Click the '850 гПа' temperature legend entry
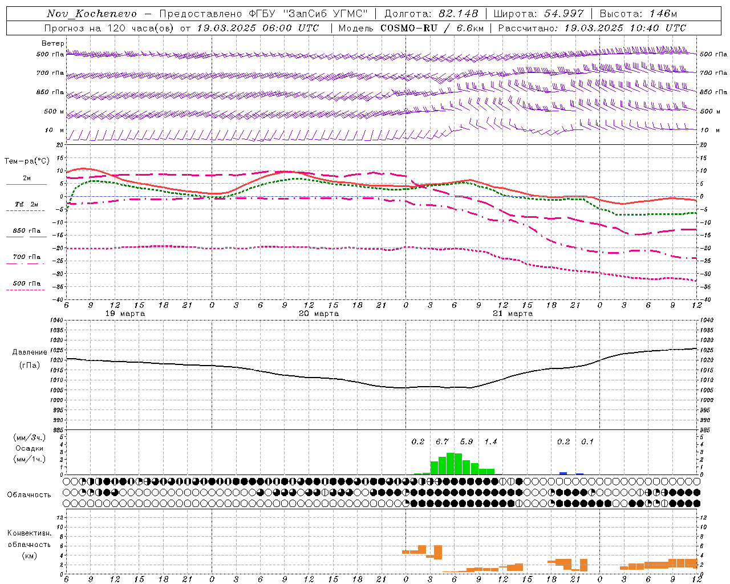 27,230
